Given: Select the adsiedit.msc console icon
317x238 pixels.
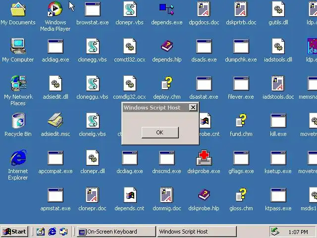Looking at the screenshot, I should pyautogui.click(x=55, y=120).
